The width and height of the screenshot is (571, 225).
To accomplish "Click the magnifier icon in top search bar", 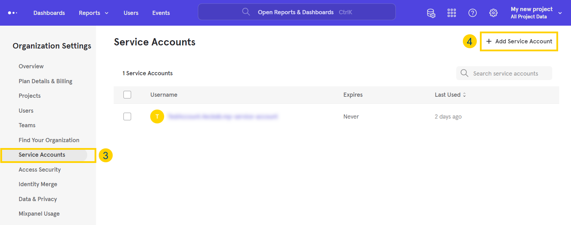I will [246, 12].
